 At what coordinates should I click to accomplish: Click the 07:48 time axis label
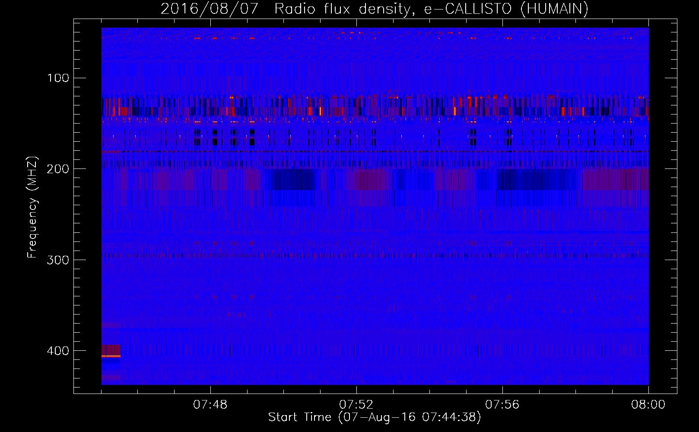[210, 405]
